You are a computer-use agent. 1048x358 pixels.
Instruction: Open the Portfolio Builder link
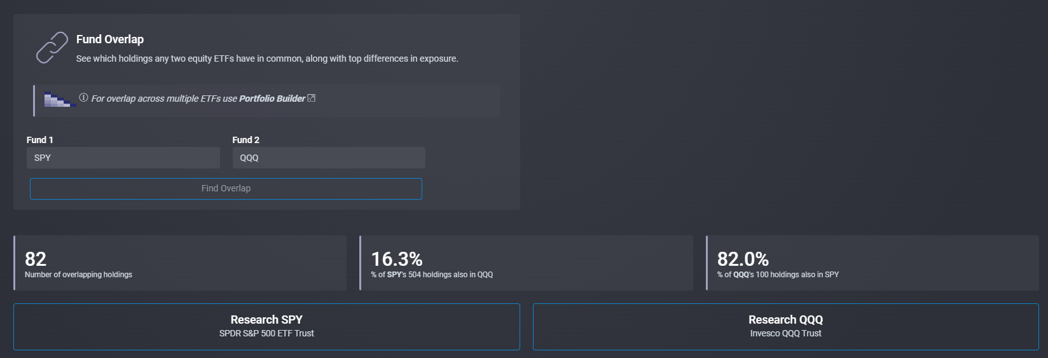coord(272,99)
